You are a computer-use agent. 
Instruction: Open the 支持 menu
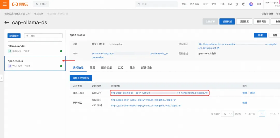[214, 4]
